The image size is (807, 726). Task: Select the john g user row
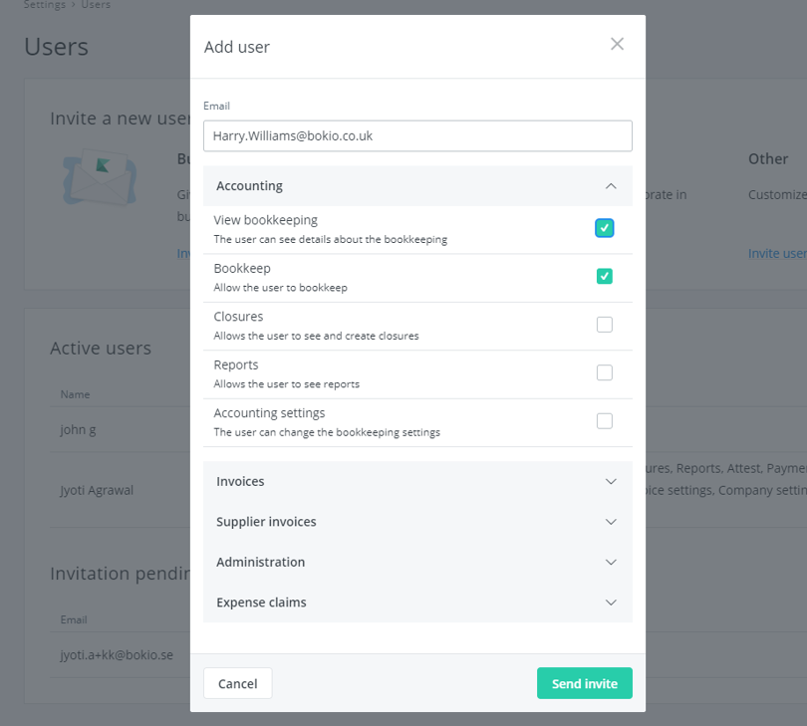[120, 429]
